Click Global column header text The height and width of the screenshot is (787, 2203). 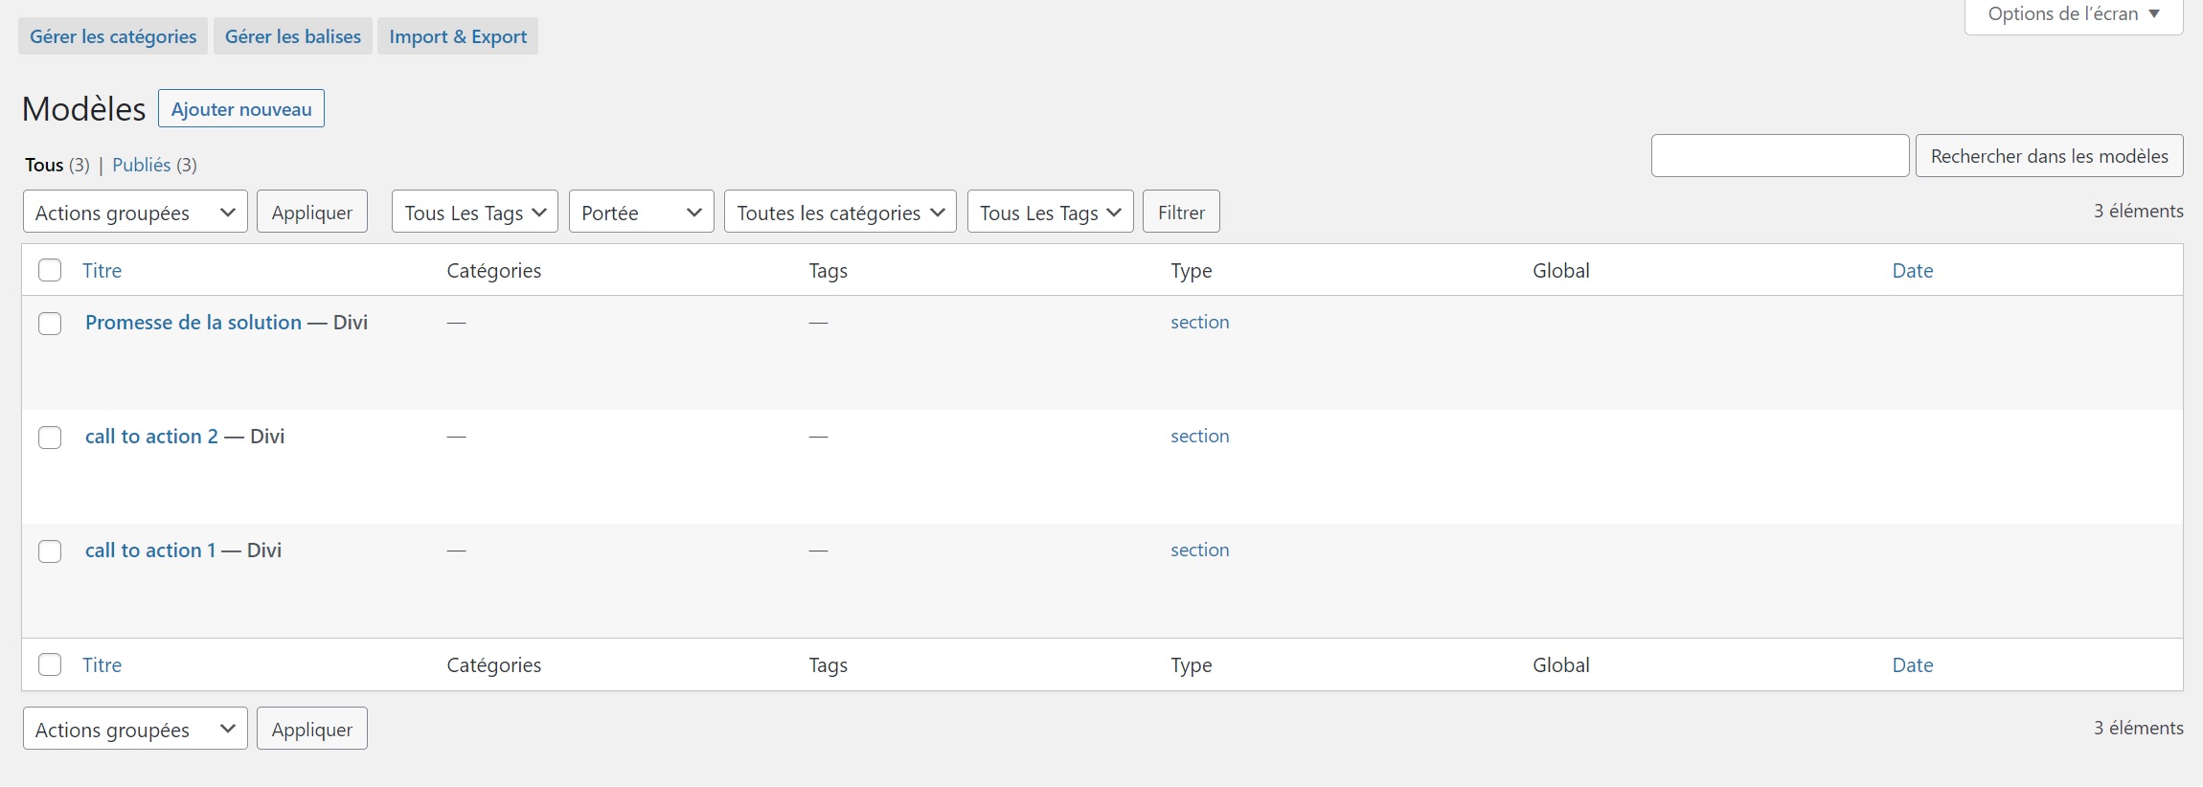1561,271
